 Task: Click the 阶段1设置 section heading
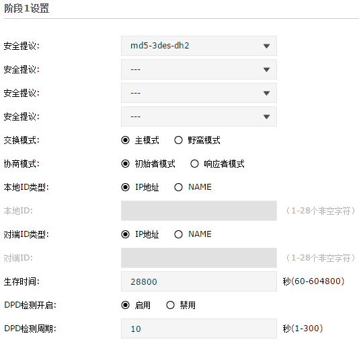pyautogui.click(x=27, y=9)
